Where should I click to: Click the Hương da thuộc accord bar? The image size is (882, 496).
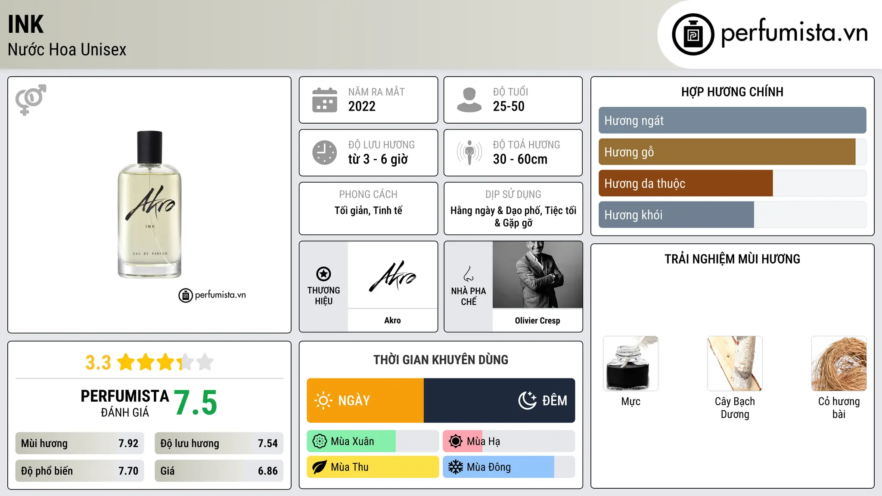(733, 183)
